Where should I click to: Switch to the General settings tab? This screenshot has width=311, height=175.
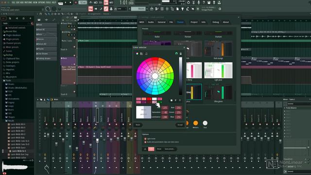click(x=161, y=22)
